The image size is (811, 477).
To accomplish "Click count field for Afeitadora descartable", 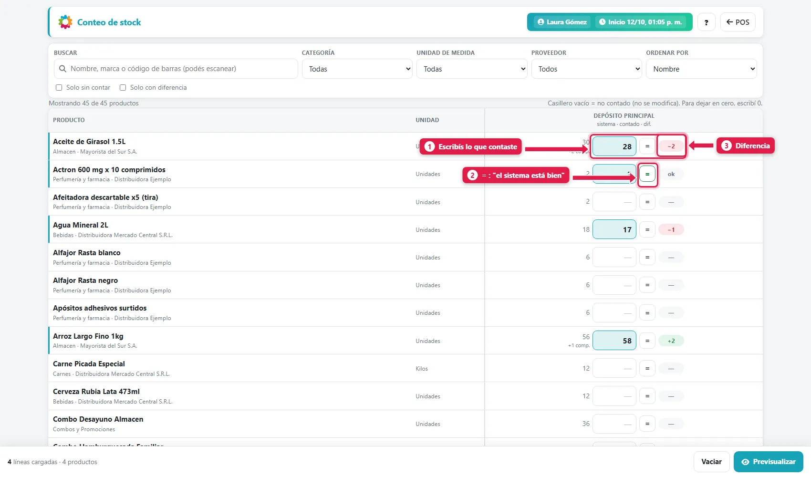I will 614,202.
